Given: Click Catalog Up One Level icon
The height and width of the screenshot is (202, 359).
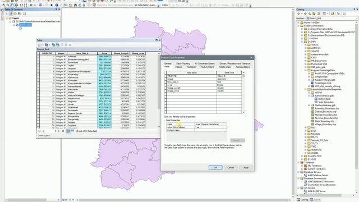Looking at the screenshot, I should click(310, 13).
